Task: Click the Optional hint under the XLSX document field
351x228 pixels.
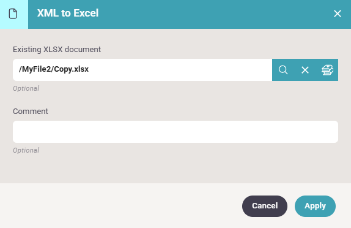Action: click(x=26, y=88)
